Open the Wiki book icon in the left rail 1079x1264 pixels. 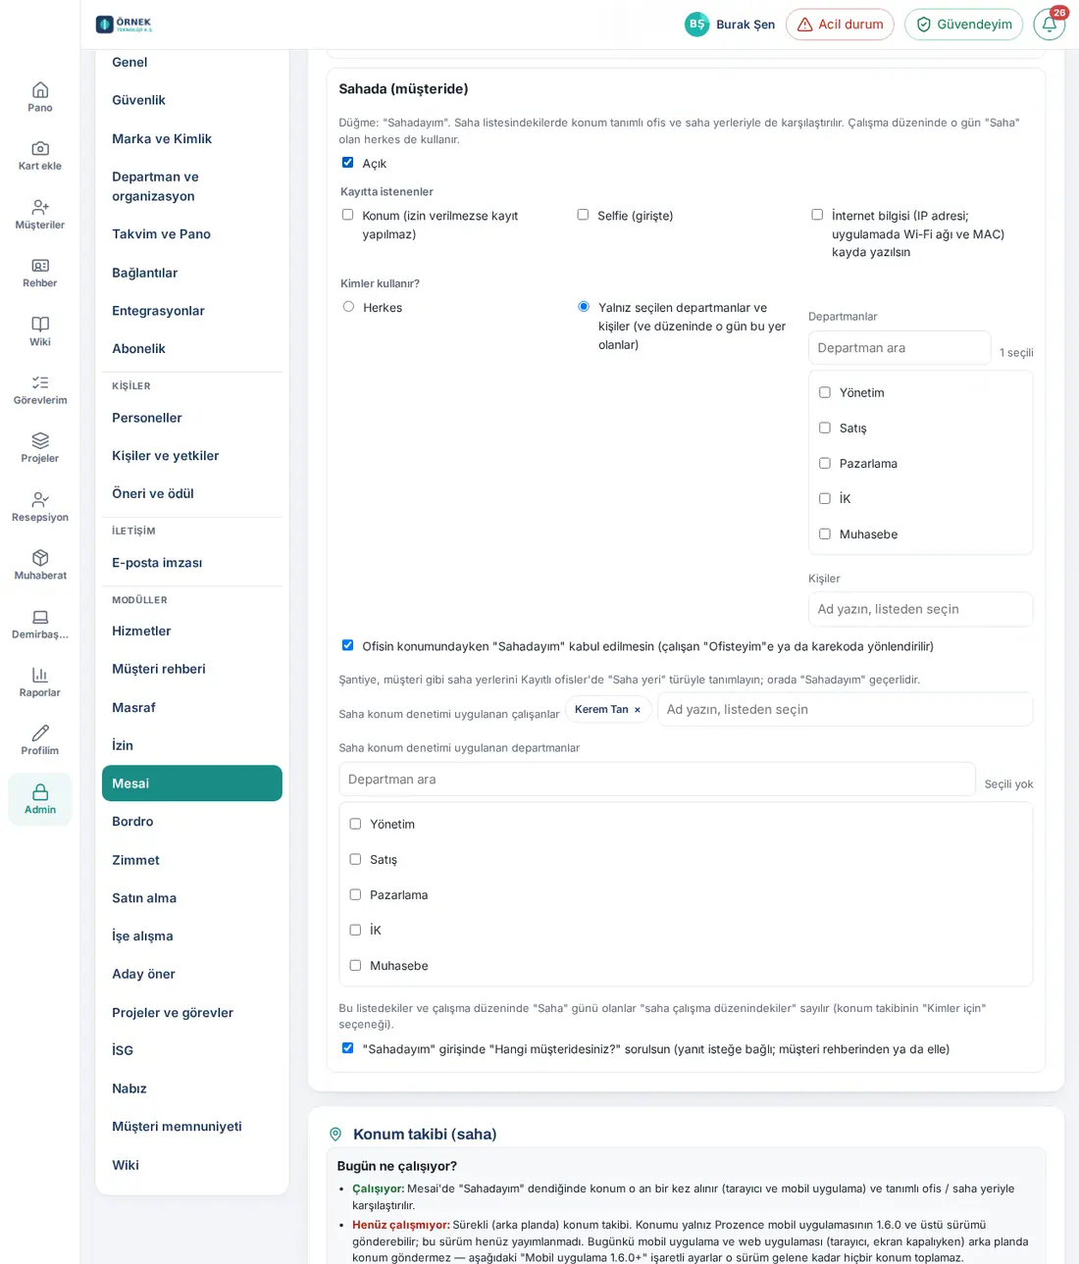[x=40, y=325]
